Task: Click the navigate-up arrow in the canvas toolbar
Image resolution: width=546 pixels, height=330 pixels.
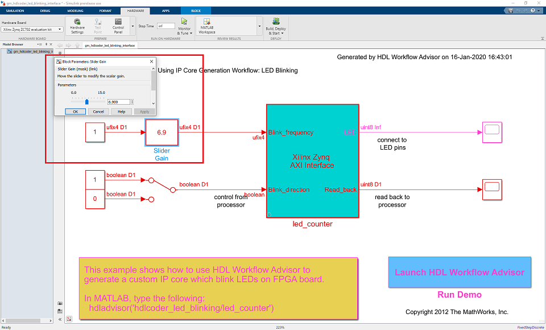Action: click(77, 46)
